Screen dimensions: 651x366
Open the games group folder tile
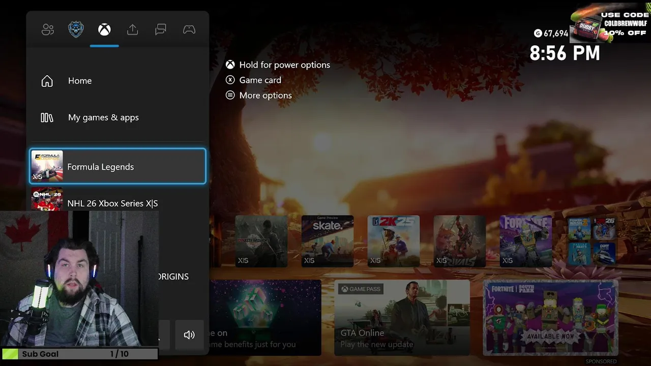tap(592, 241)
